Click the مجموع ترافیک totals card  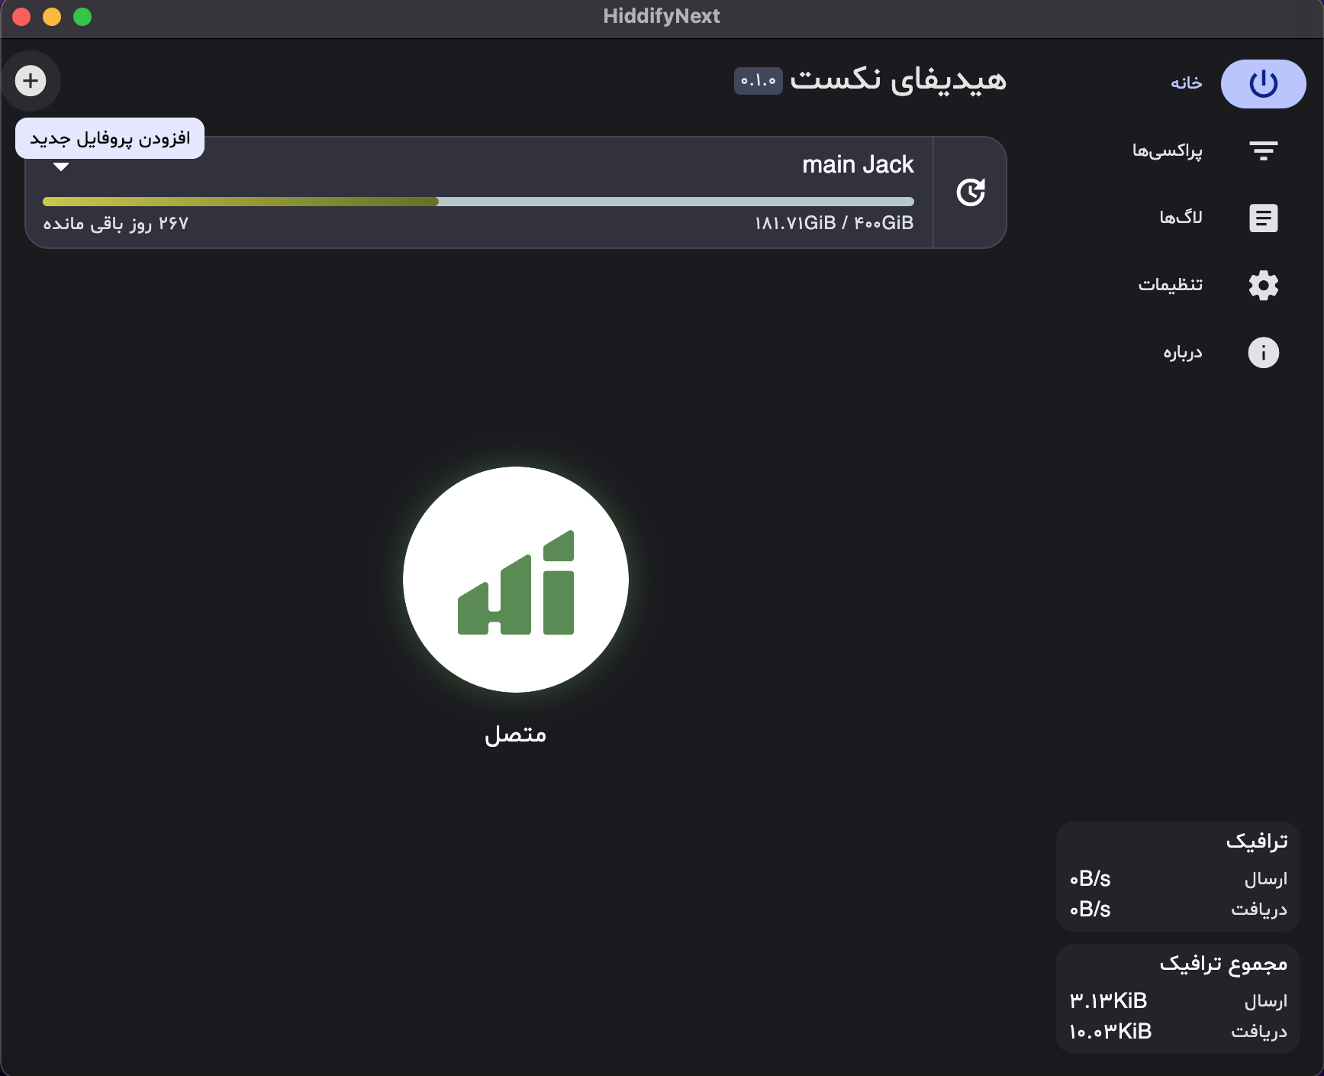tap(1177, 999)
